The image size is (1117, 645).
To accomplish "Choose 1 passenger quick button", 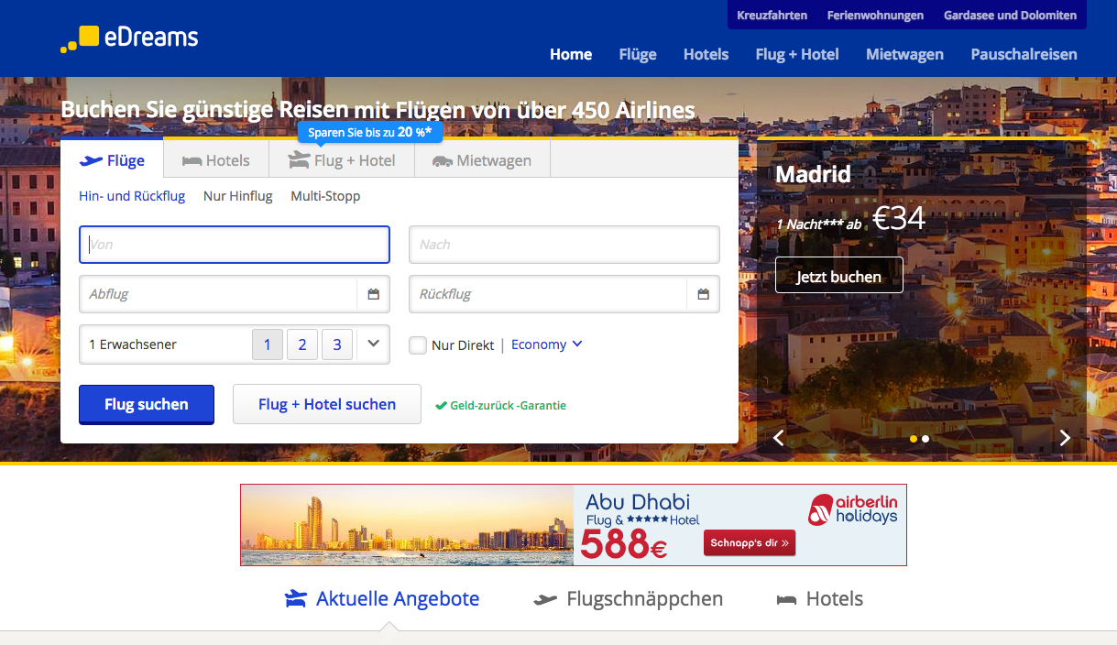I will click(x=268, y=344).
